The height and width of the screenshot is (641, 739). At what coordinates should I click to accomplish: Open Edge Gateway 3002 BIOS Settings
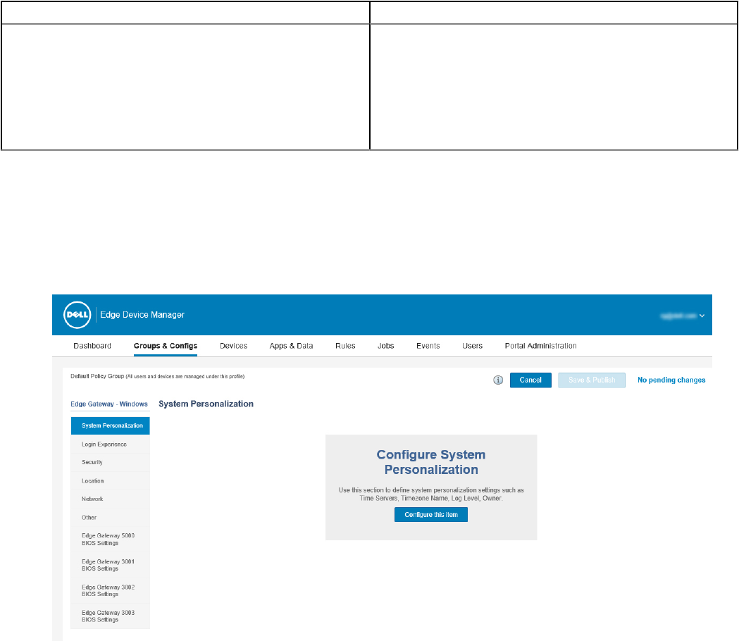coord(111,590)
